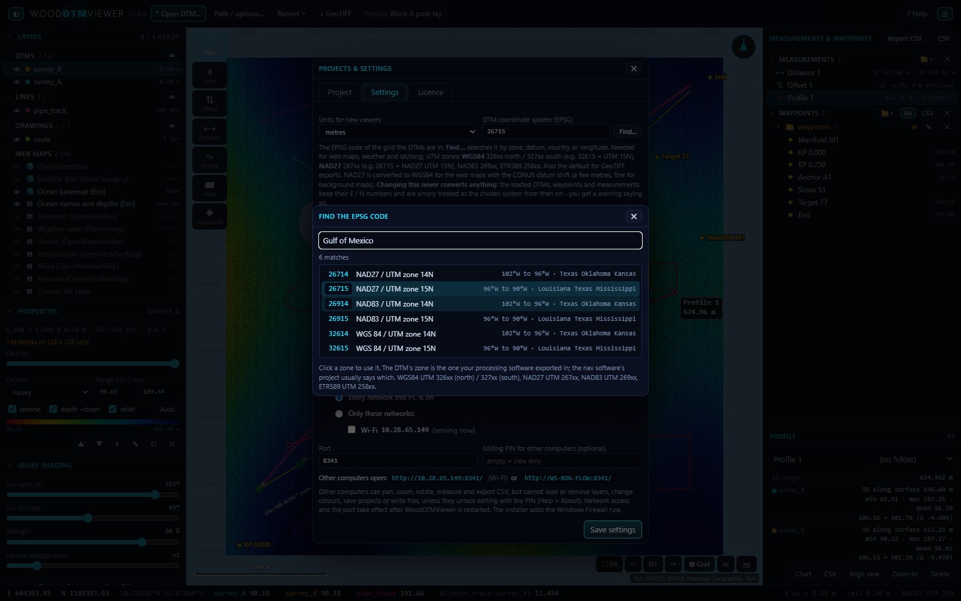Viewport: 961px width, 601px height.
Task: Select the 'Only these networks' radio button
Action: pyautogui.click(x=339, y=413)
